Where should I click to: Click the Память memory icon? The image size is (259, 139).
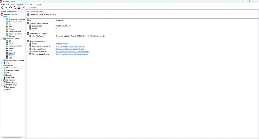(x=7, y=48)
